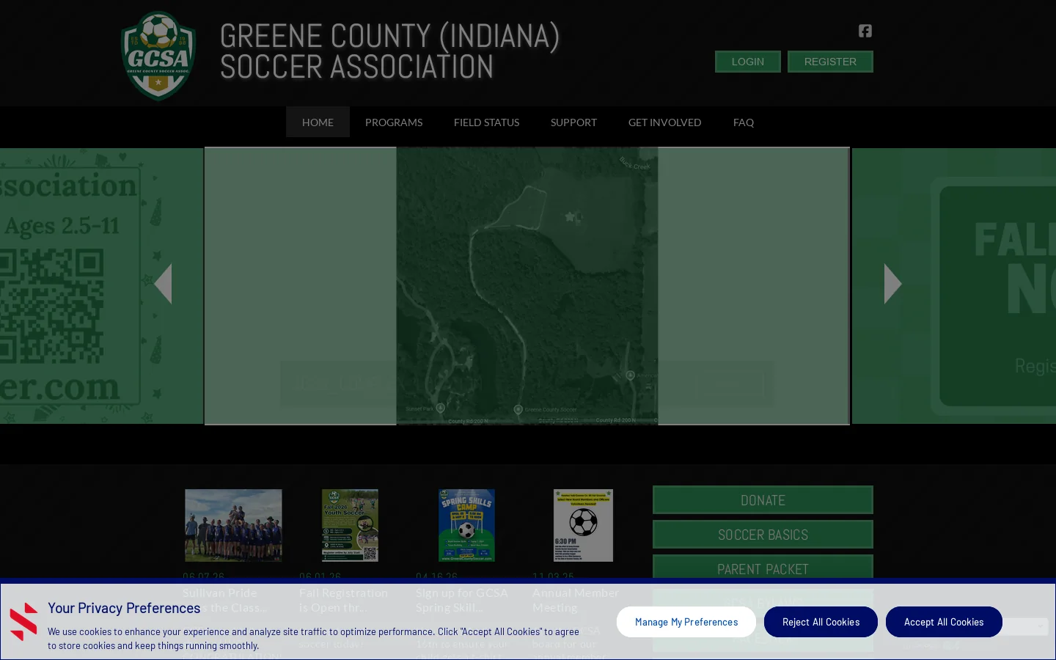Reject all cookies

[821, 622]
